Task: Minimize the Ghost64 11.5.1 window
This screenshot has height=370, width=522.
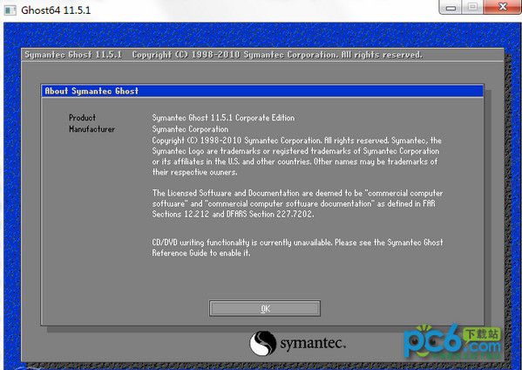Action: point(451,7)
